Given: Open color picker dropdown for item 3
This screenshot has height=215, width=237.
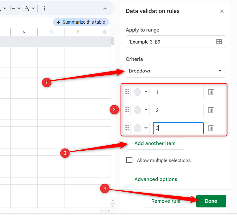Looking at the screenshot, I should [146, 128].
